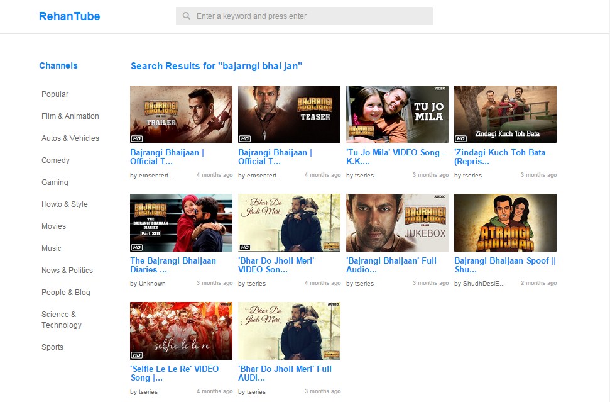Open the Atrangi Bhaijaan spoof thumbnail

point(505,223)
